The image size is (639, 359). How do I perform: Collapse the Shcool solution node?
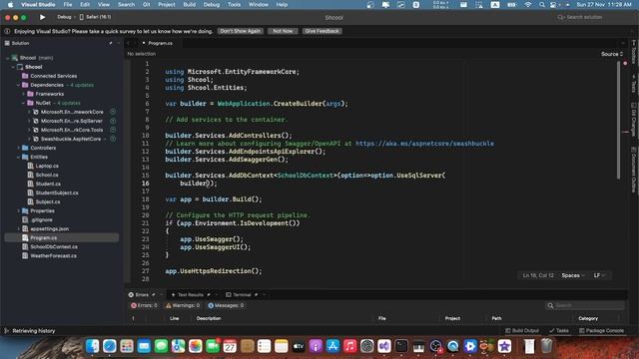(8, 58)
